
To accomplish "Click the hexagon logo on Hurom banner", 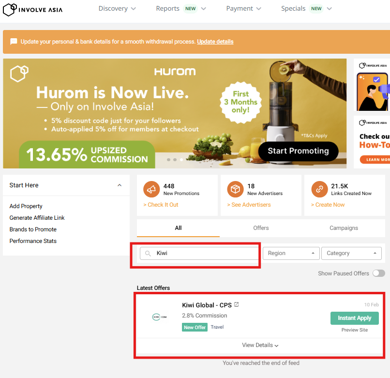I will pyautogui.click(x=19, y=74).
